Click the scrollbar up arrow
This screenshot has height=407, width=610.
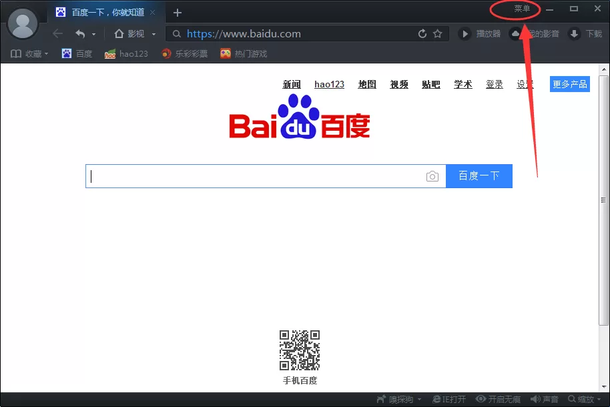(604, 69)
